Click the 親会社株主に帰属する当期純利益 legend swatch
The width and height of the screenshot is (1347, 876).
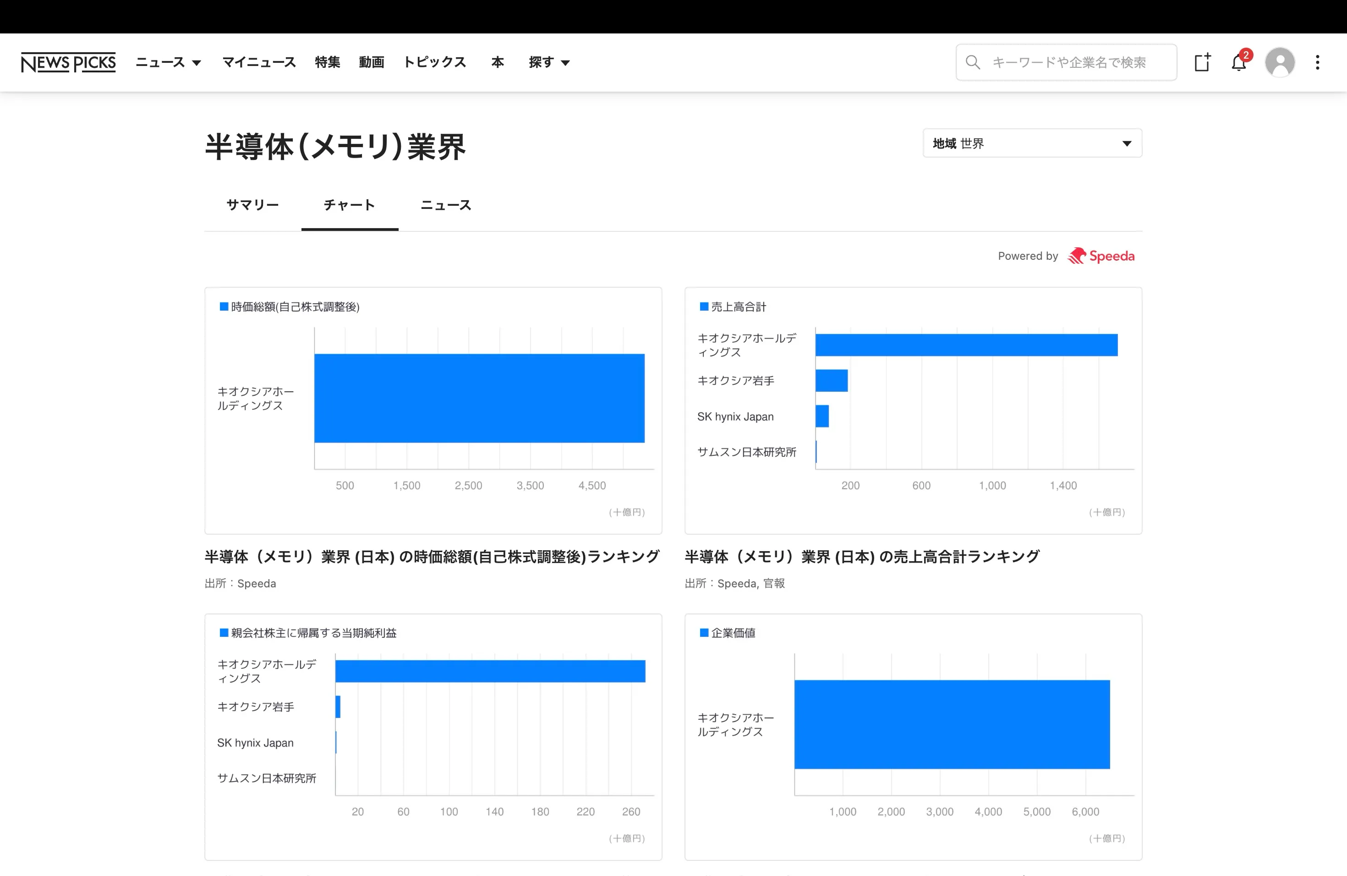point(224,633)
